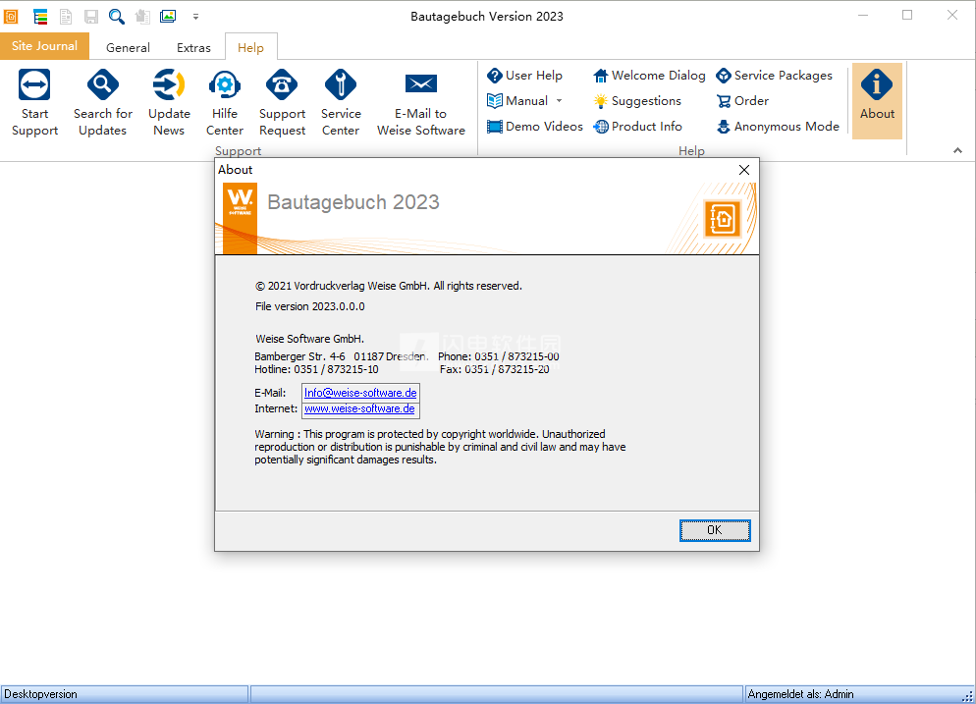Click the Help ribbon tab
Screen dimensions: 976x704
(x=250, y=47)
